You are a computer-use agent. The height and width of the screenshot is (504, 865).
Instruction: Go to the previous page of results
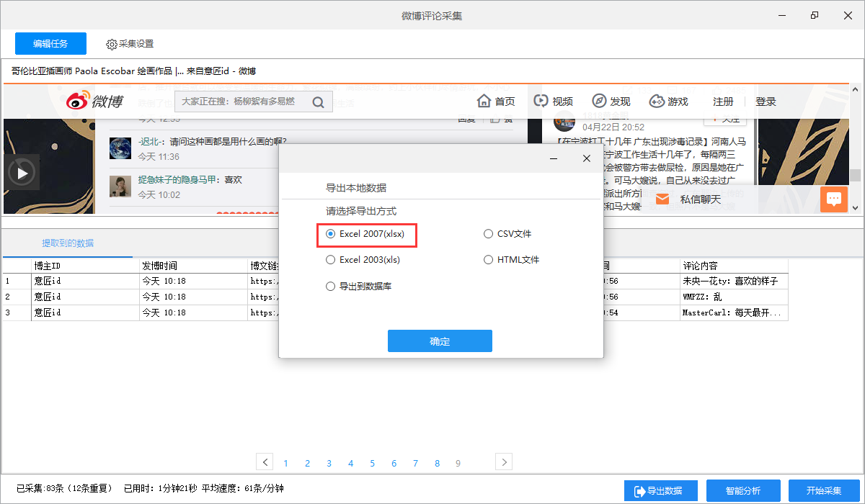pyautogui.click(x=265, y=462)
